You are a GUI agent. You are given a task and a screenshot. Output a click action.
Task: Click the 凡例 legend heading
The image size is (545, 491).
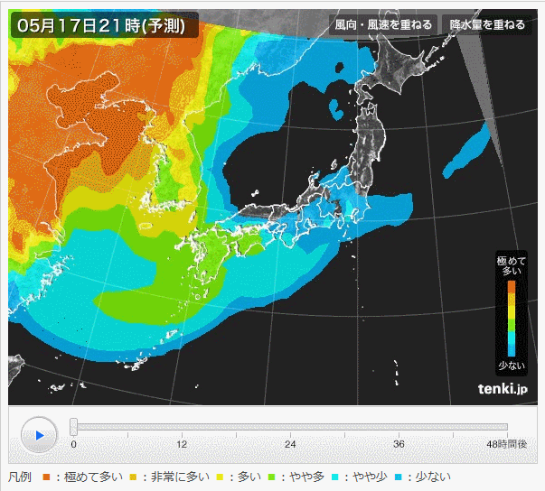(20, 477)
